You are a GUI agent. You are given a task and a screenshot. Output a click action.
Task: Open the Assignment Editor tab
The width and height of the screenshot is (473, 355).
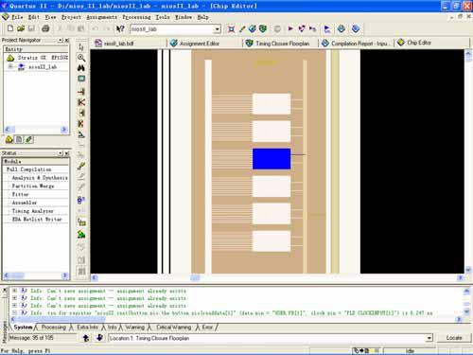click(195, 44)
